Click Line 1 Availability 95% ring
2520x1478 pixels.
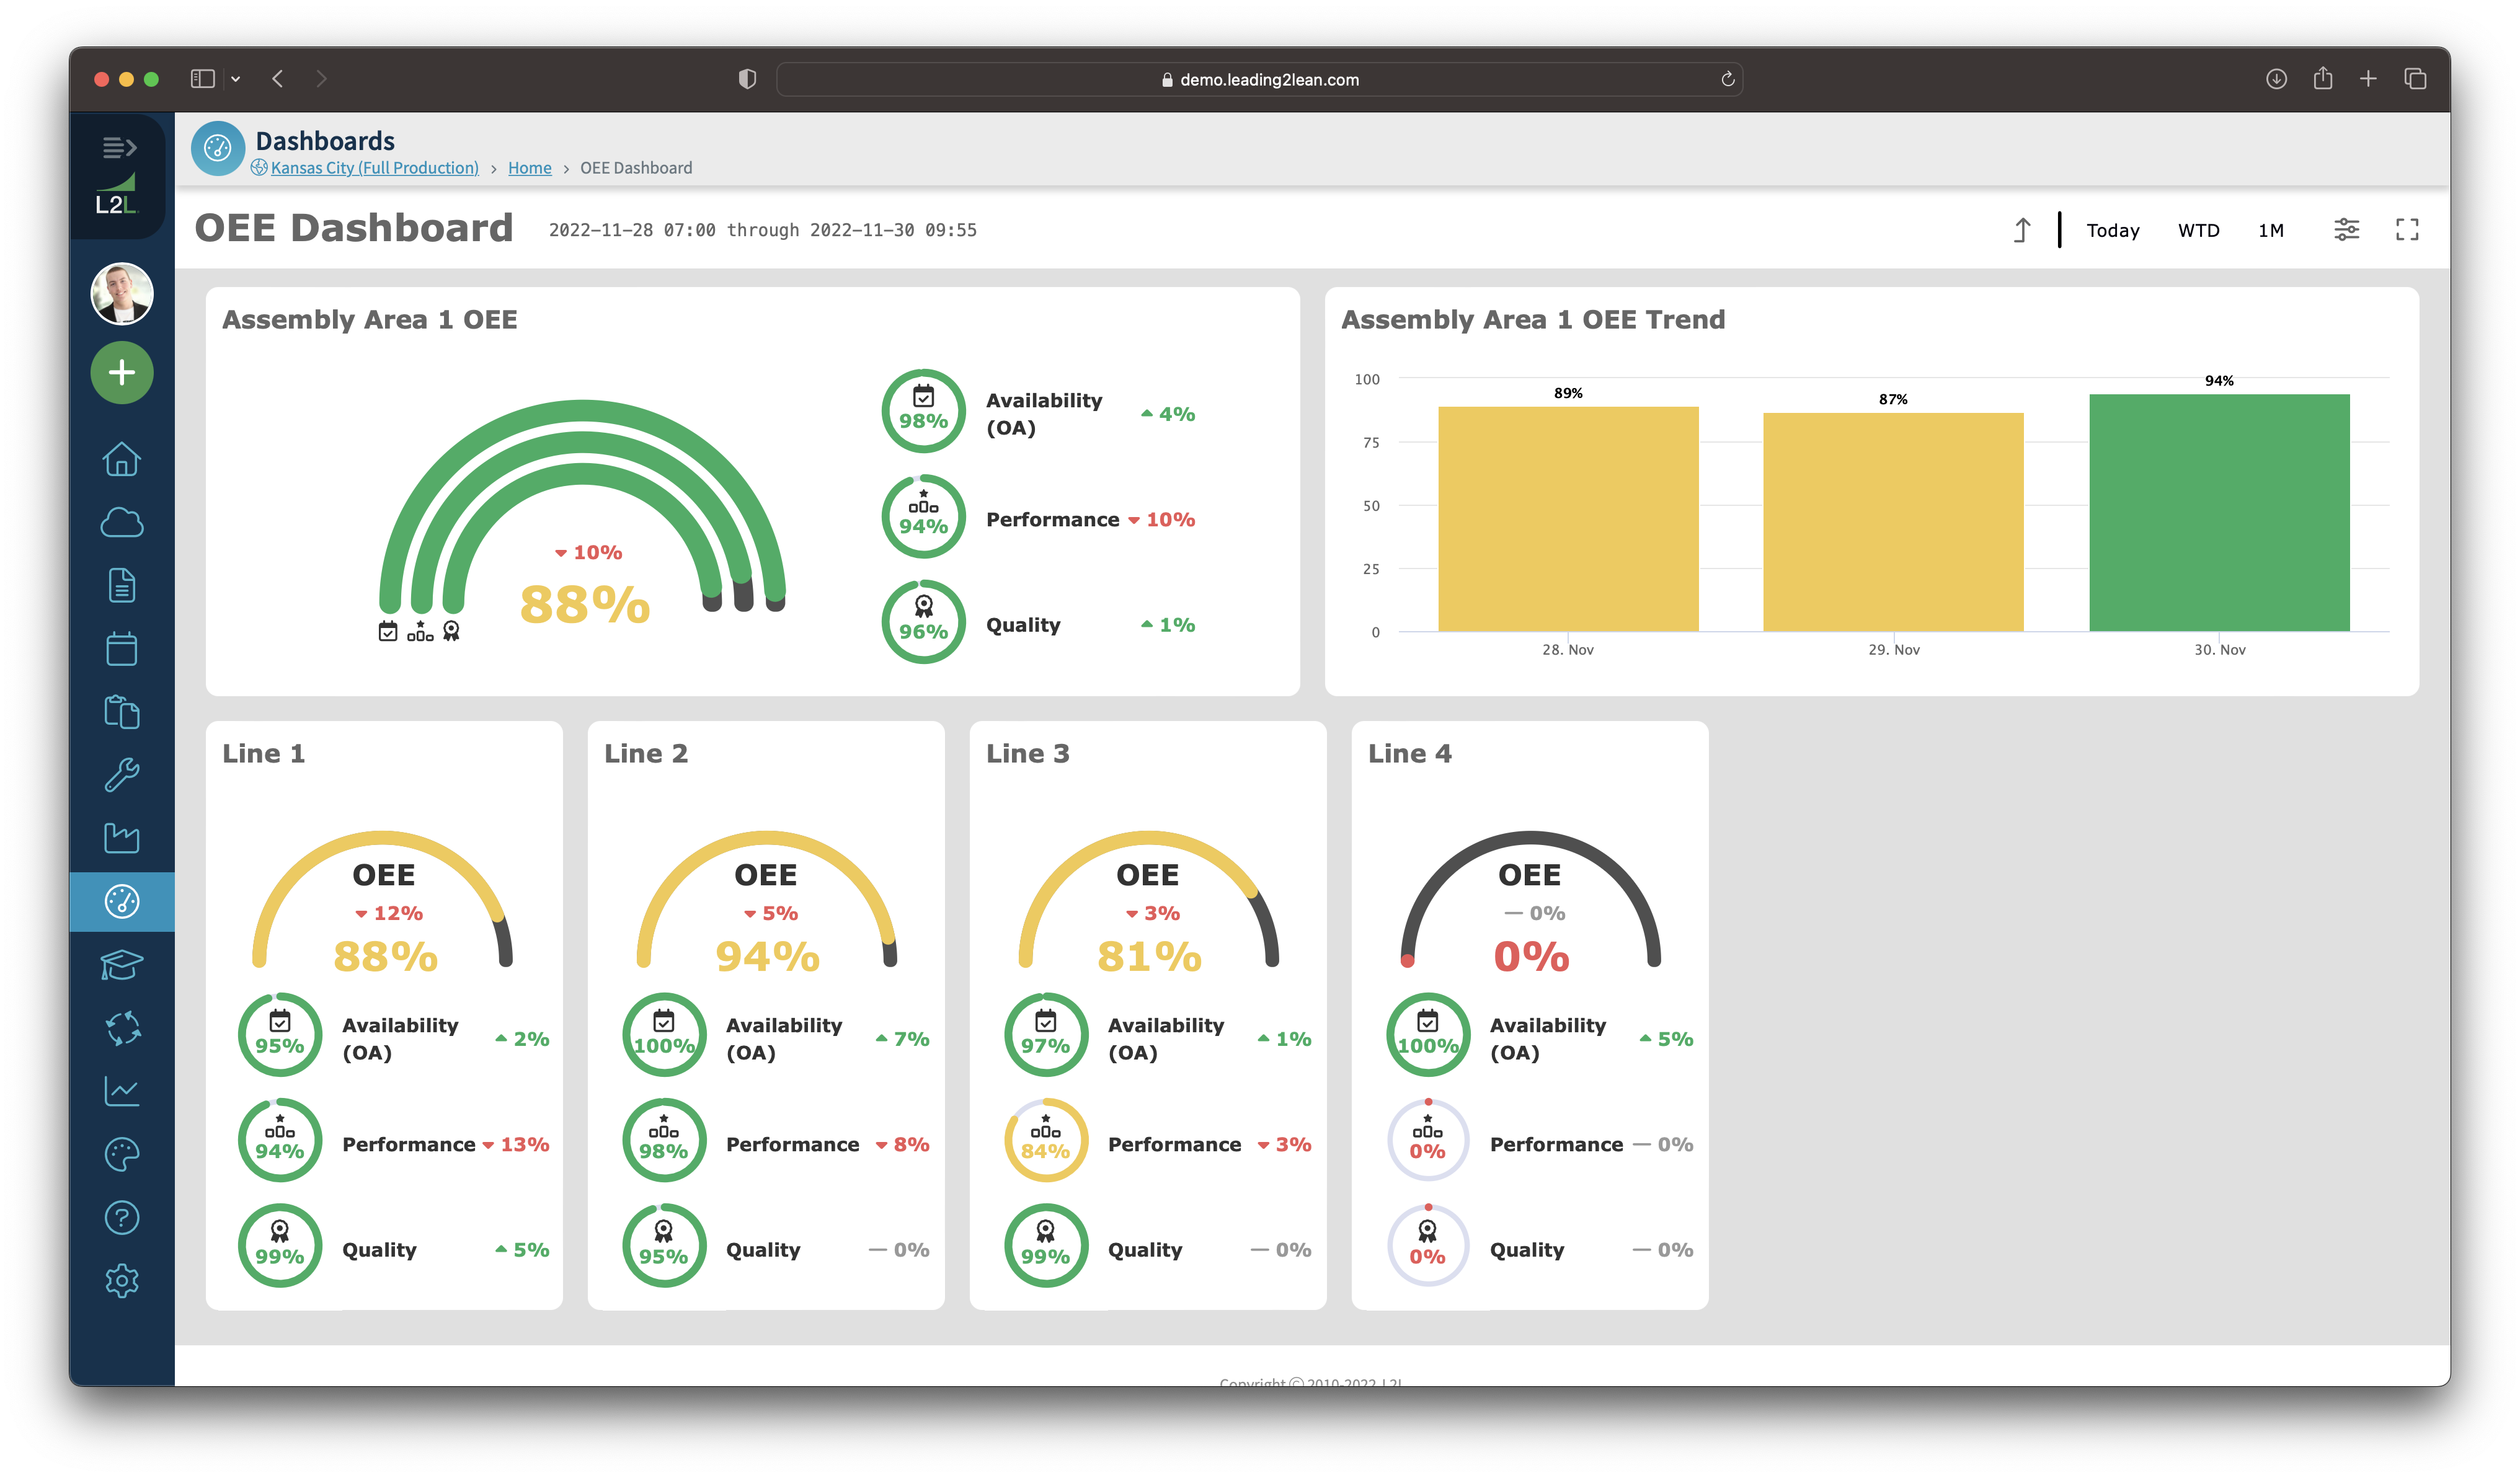pyautogui.click(x=280, y=1035)
